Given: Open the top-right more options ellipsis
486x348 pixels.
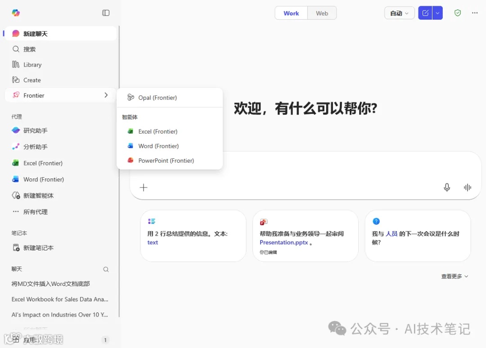Looking at the screenshot, I should point(475,13).
